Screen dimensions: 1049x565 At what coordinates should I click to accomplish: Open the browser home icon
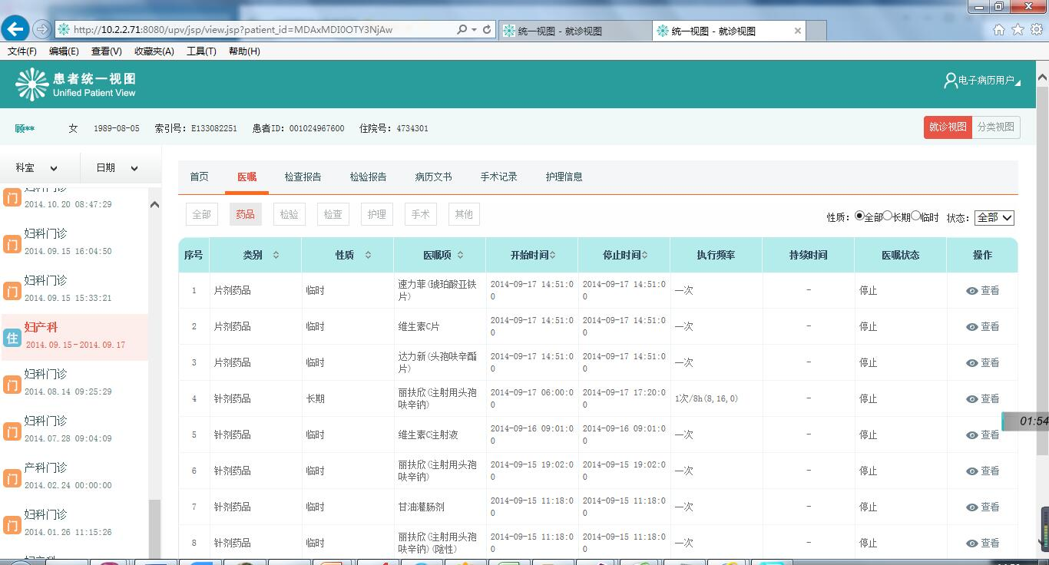point(998,30)
